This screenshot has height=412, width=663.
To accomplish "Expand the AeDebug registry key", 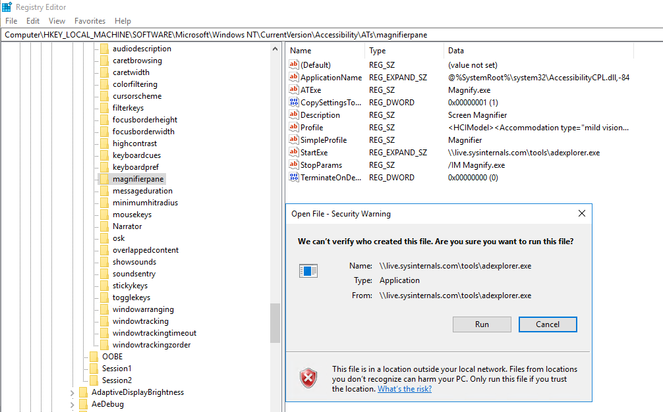I will [x=72, y=405].
